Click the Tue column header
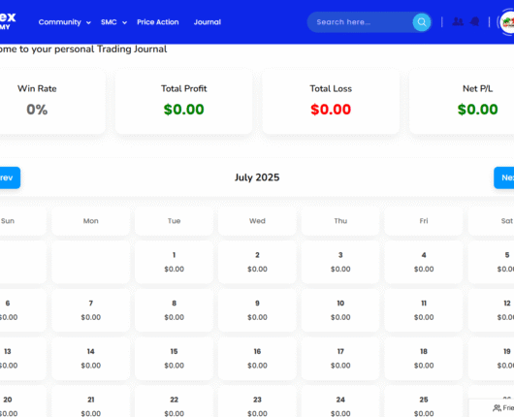514x417 pixels. [174, 221]
